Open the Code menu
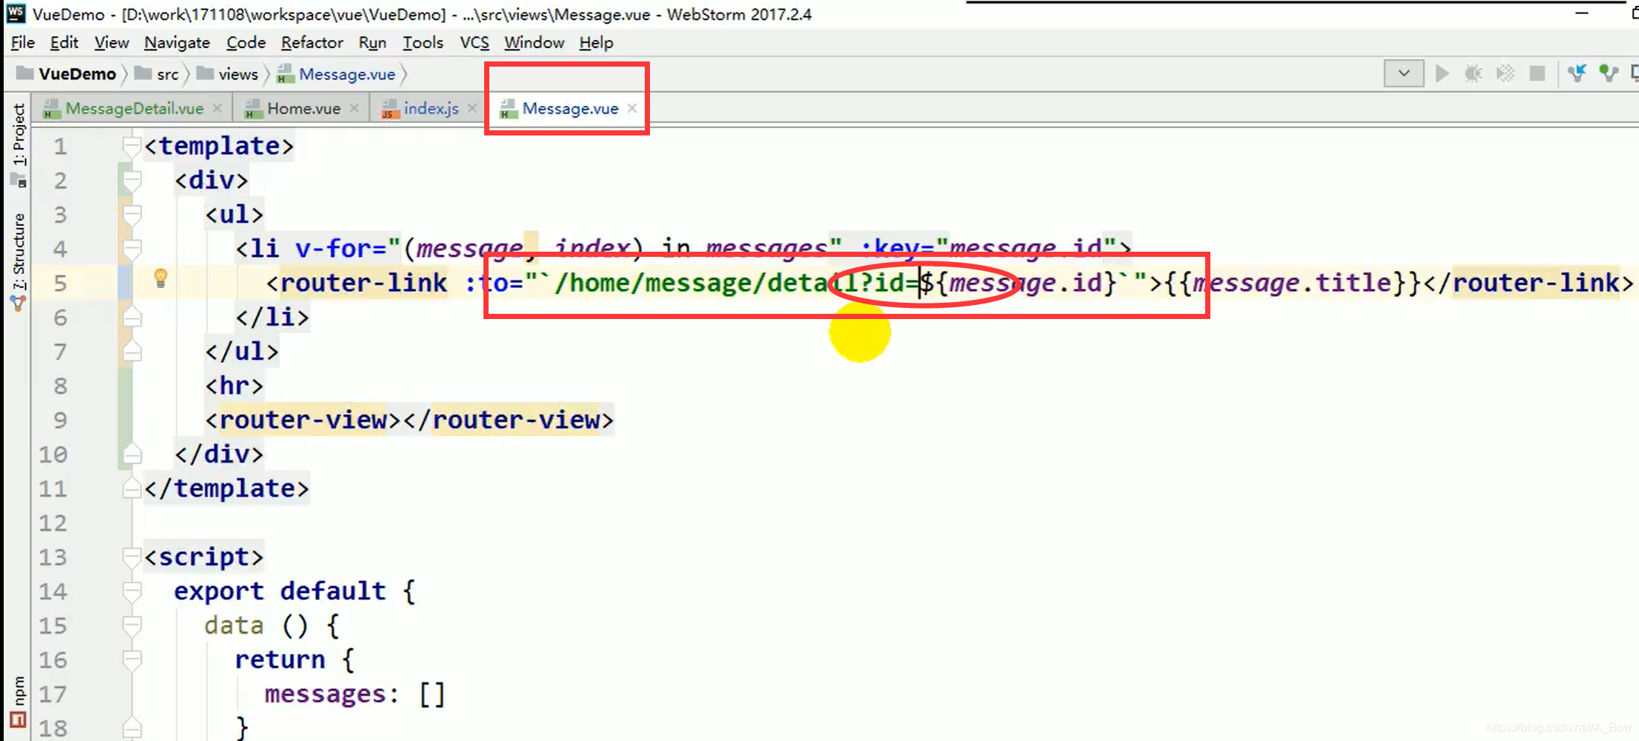Image resolution: width=1639 pixels, height=741 pixels. 246,42
